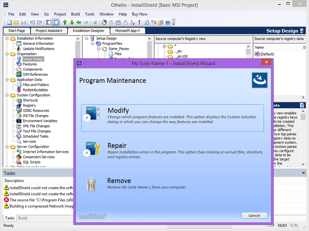Screen dimensions: 309x231
Task: Collapse the Game_Pieces component node
Action: click(x=99, y=49)
